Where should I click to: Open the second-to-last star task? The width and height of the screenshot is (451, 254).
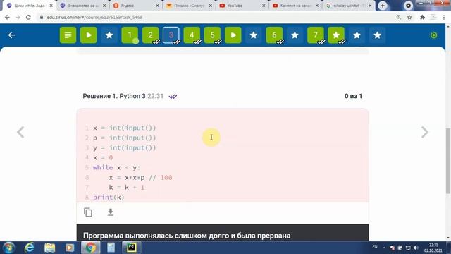(357, 35)
